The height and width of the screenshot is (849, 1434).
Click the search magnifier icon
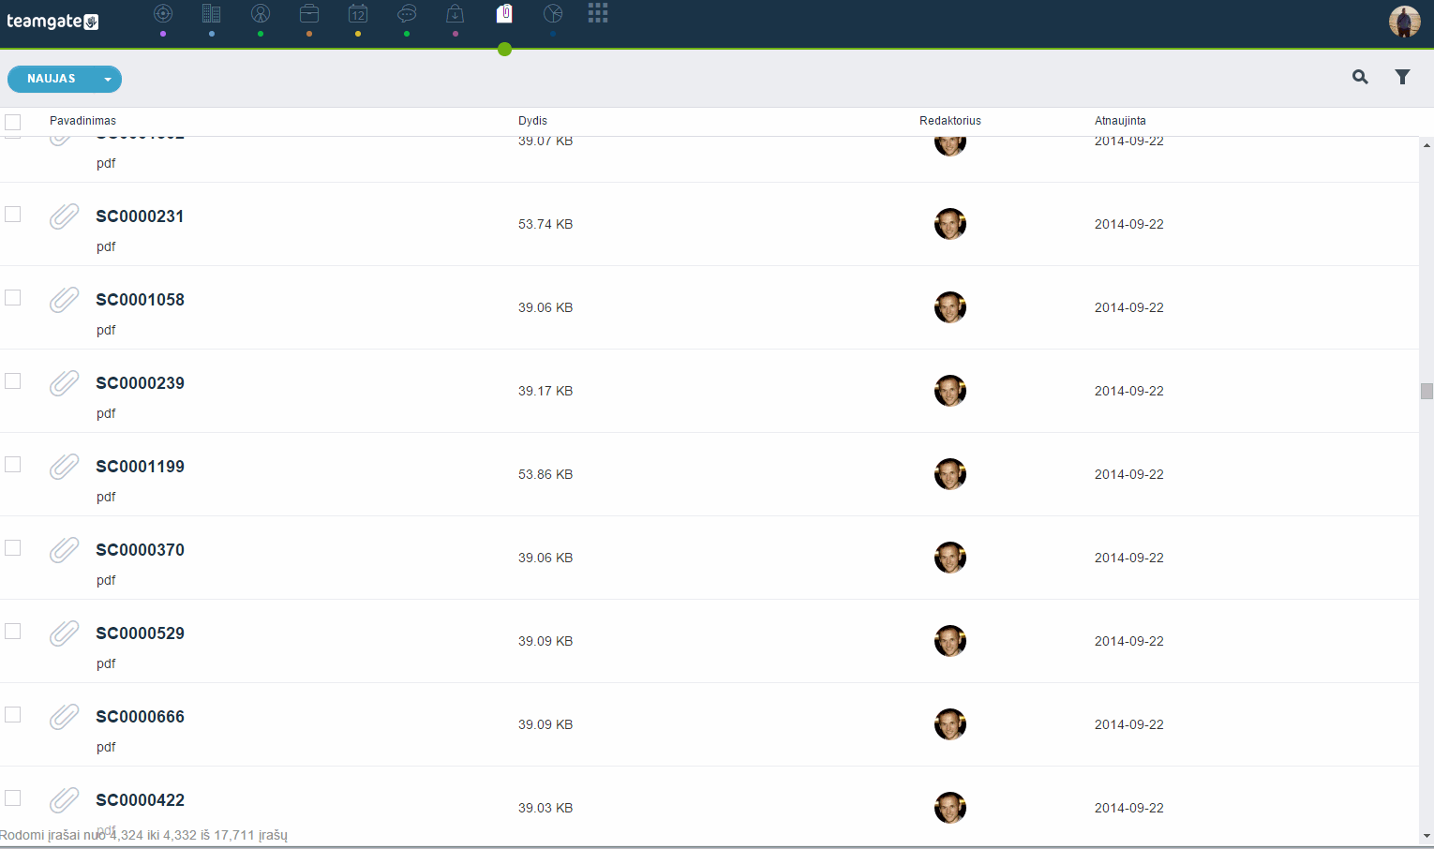1360,77
